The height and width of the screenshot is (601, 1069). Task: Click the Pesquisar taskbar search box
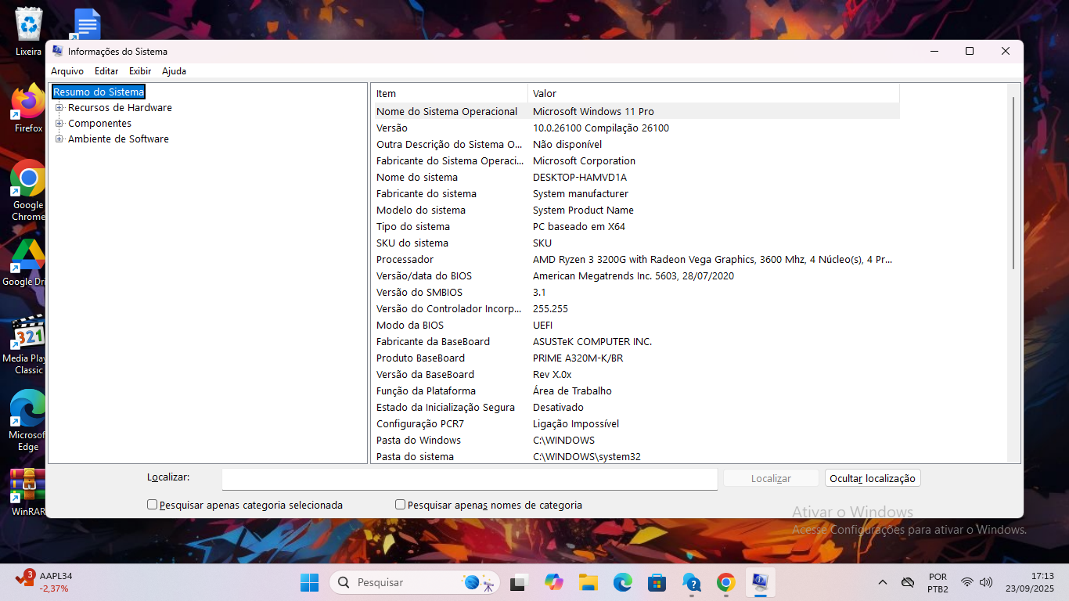(415, 582)
